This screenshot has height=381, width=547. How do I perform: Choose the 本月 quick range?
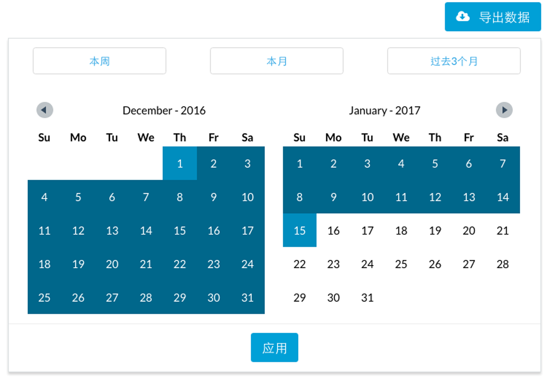[277, 61]
